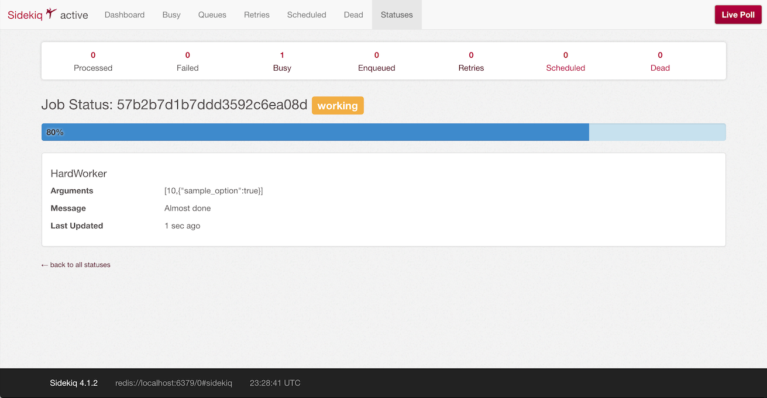The width and height of the screenshot is (767, 398).
Task: Click the orange working status badge
Action: 338,106
